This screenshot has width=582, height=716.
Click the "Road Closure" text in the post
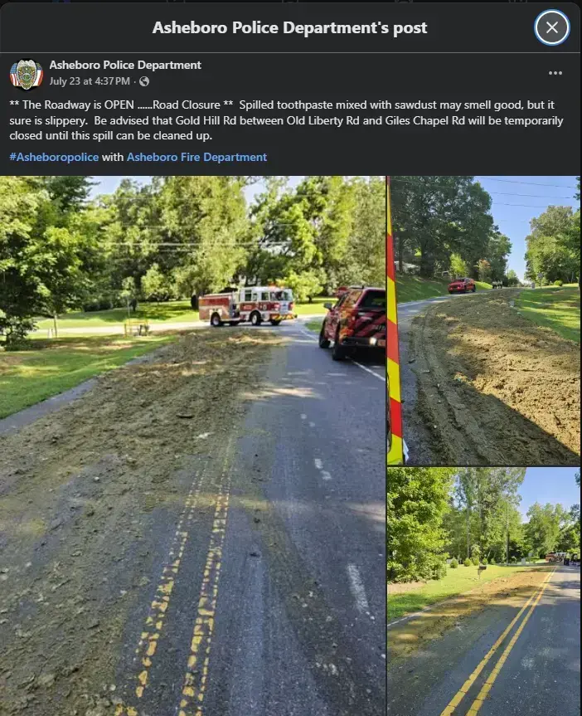coord(187,105)
